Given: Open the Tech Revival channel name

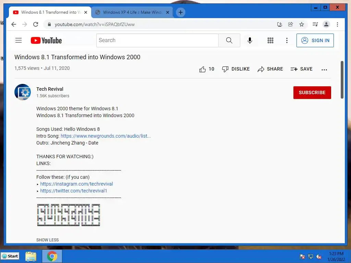Looking at the screenshot, I should click(x=50, y=89).
